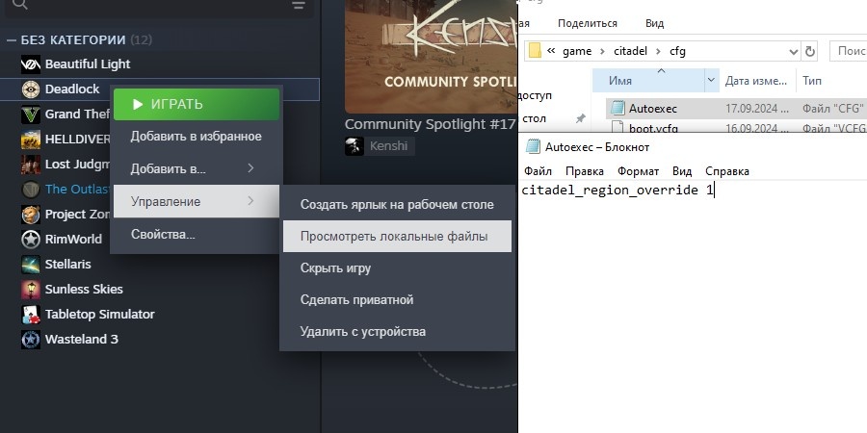Click the Notepad icon in Autoexec title bar
The image size is (867, 433).
[533, 146]
